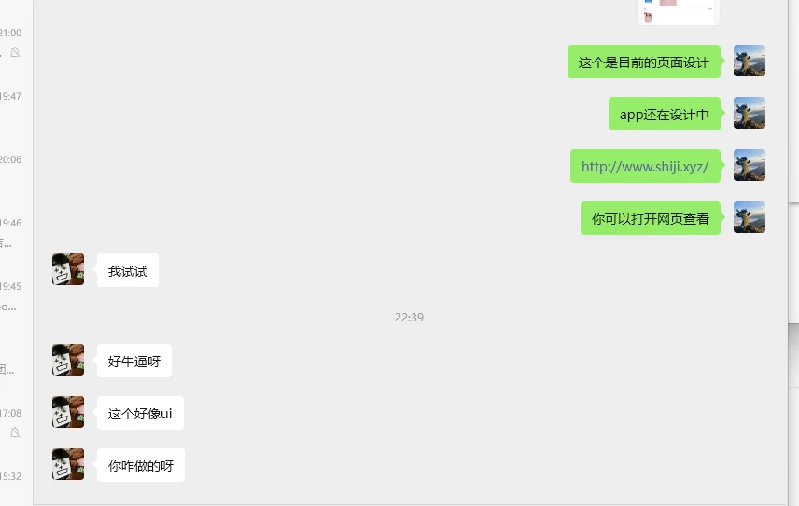Select the 我试试 message bubble
This screenshot has height=506, width=799.
128,270
